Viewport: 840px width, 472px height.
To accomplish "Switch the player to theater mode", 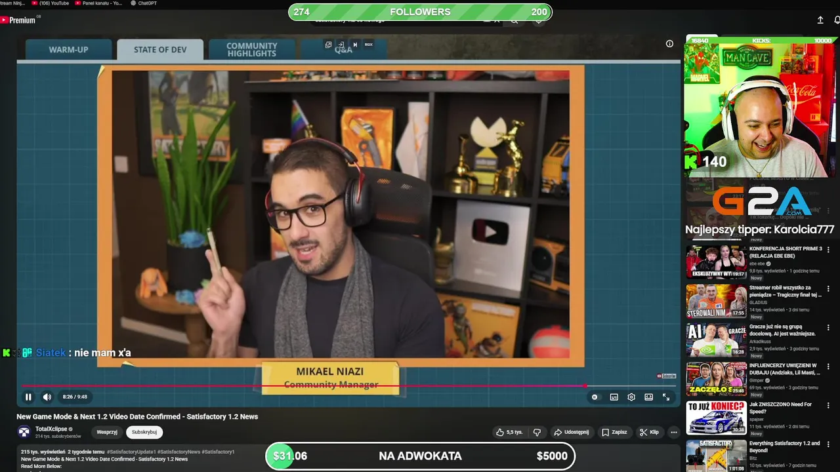I will [x=648, y=397].
